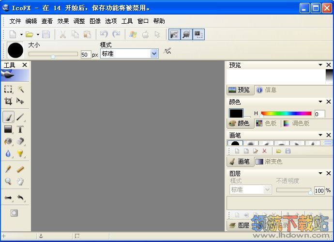The height and width of the screenshot is (242, 334).
Task: Click the black foreground color swatch
Action: point(236,113)
